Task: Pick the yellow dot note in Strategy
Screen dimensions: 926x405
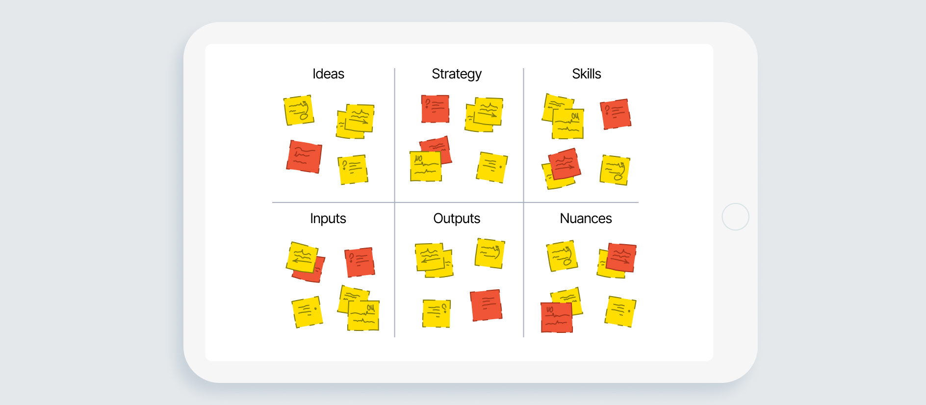Action: click(491, 167)
